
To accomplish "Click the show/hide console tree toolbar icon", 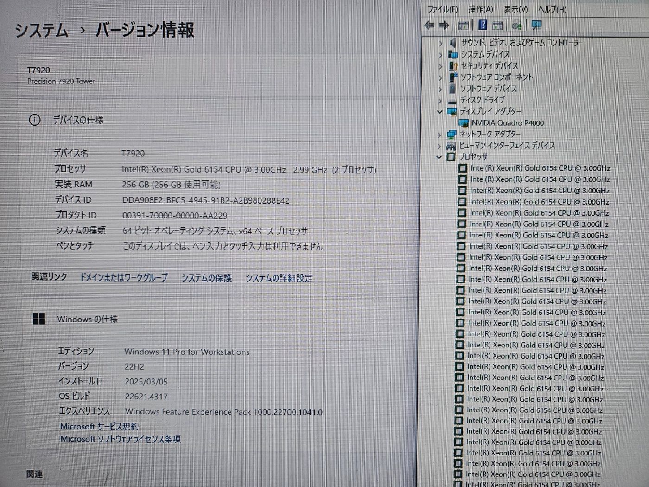I will point(463,26).
